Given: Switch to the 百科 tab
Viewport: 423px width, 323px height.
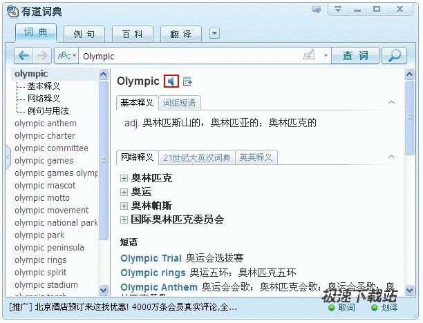Looking at the screenshot, I should [x=133, y=34].
